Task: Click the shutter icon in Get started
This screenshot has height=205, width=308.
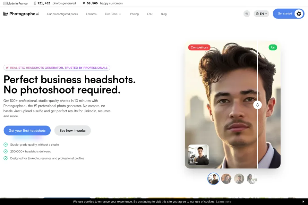Action: (299, 14)
